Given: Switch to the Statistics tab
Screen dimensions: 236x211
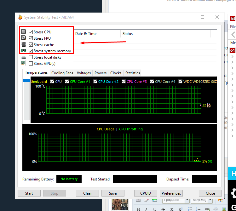Looking at the screenshot, I should (132, 73).
